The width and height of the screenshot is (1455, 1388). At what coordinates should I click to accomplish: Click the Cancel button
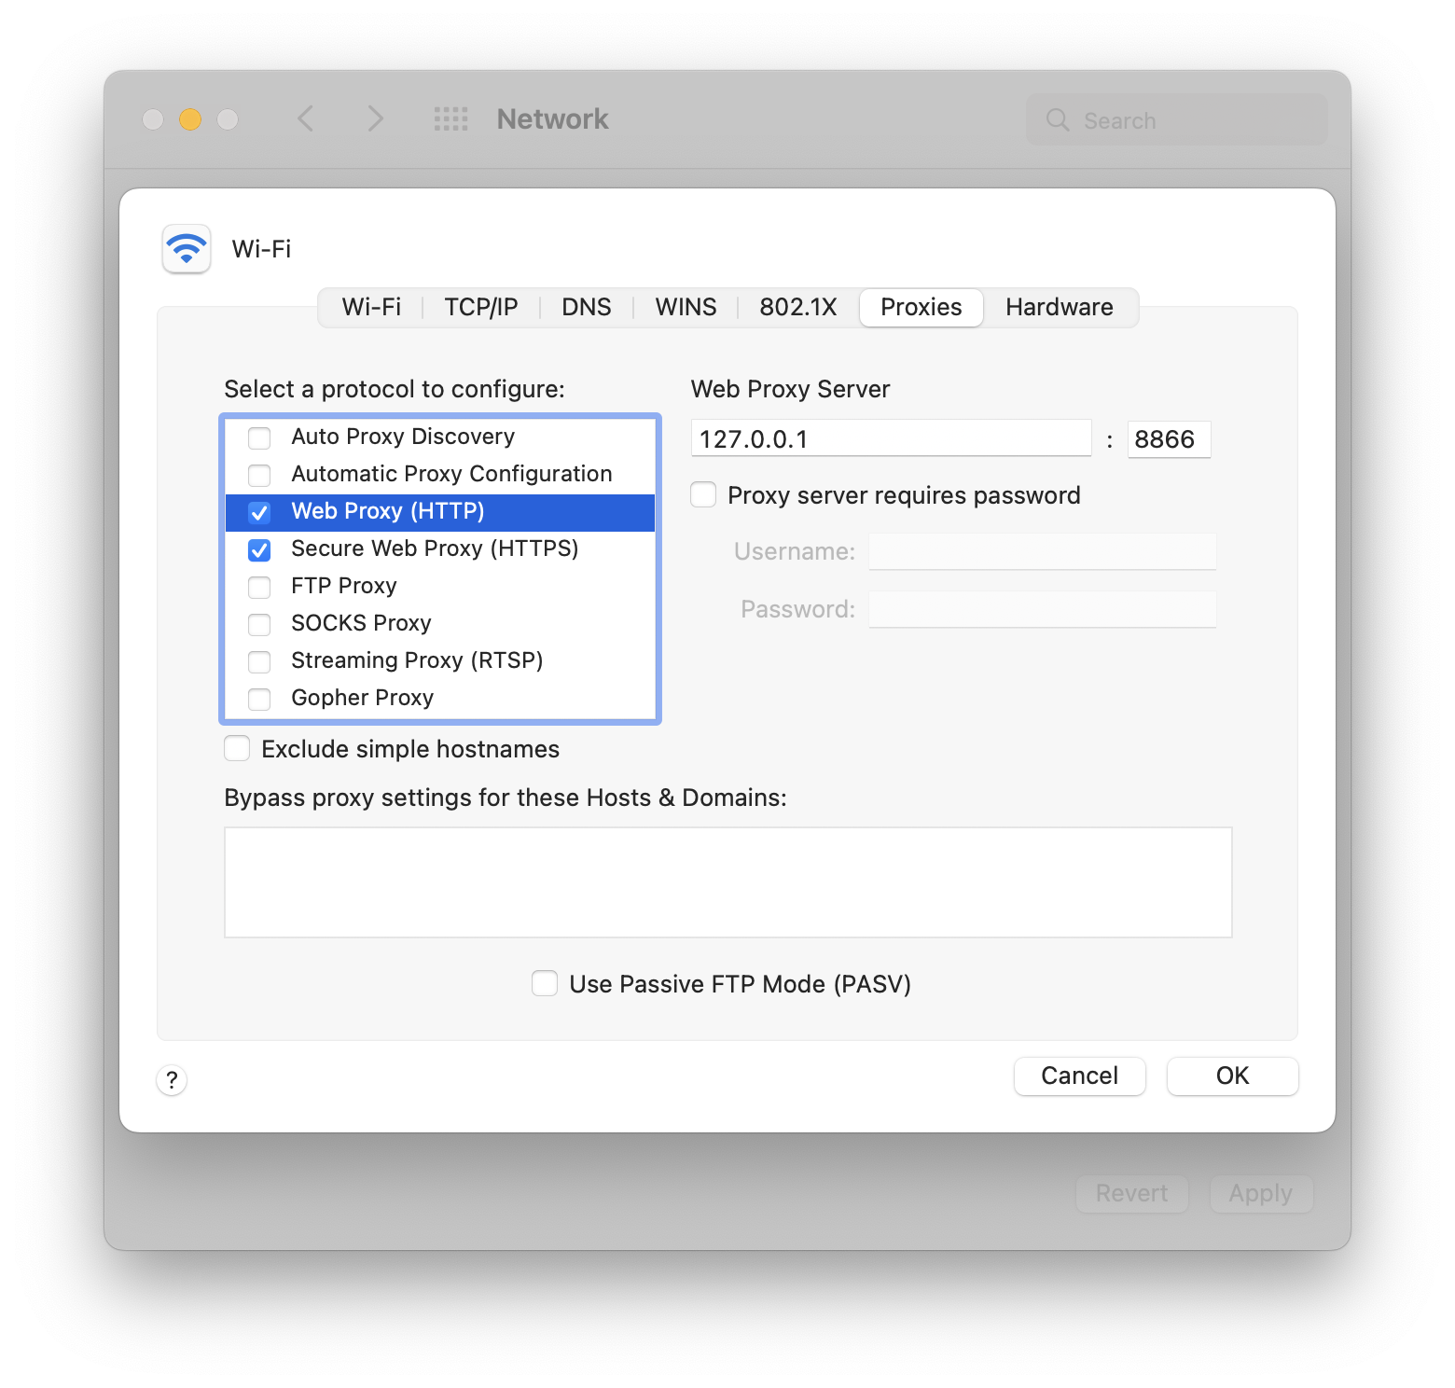pos(1080,1076)
